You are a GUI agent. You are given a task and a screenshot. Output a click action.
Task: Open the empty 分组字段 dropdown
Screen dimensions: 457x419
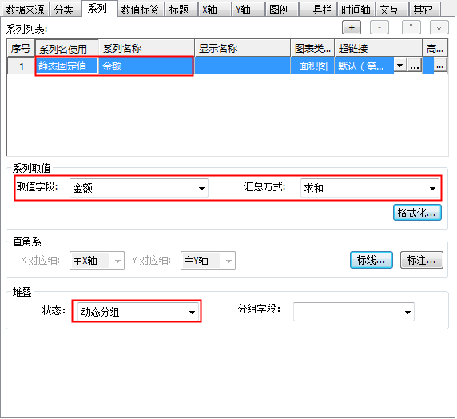(x=353, y=312)
